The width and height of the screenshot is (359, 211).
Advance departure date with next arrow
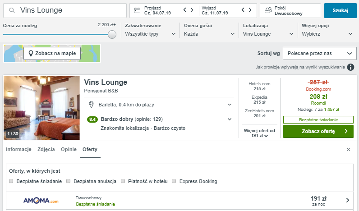click(250, 10)
